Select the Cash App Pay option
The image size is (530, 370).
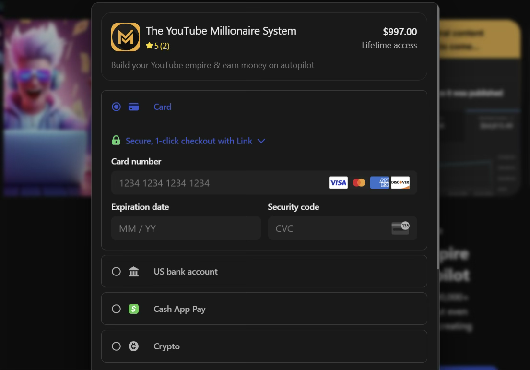click(116, 309)
